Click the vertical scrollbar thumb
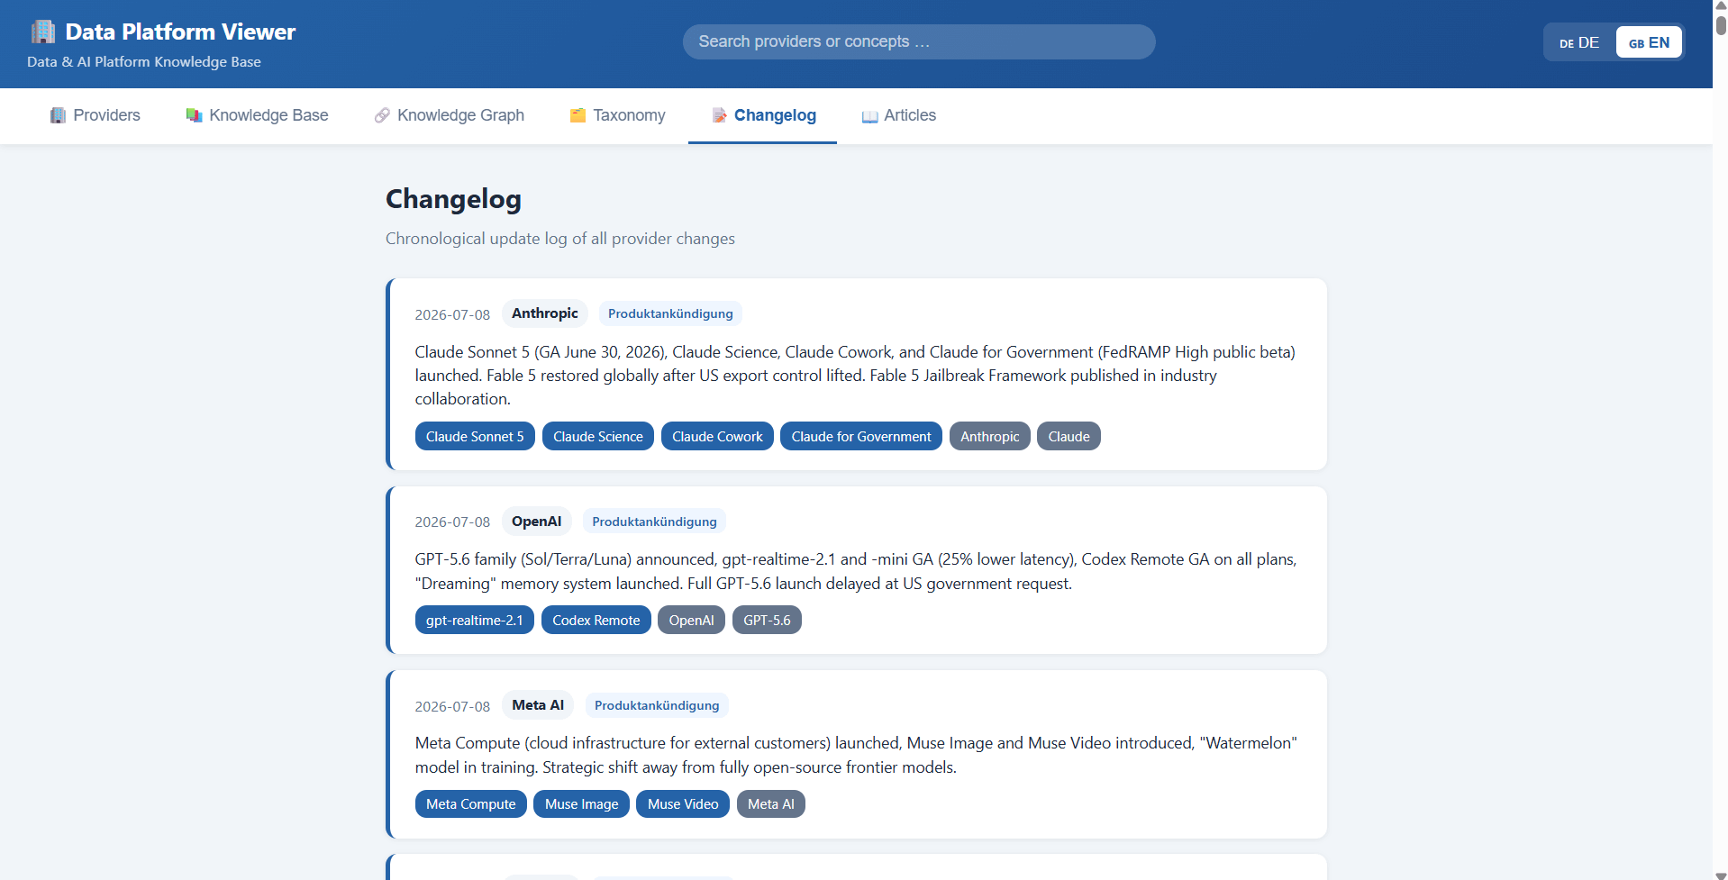This screenshot has width=1728, height=880. click(1721, 25)
